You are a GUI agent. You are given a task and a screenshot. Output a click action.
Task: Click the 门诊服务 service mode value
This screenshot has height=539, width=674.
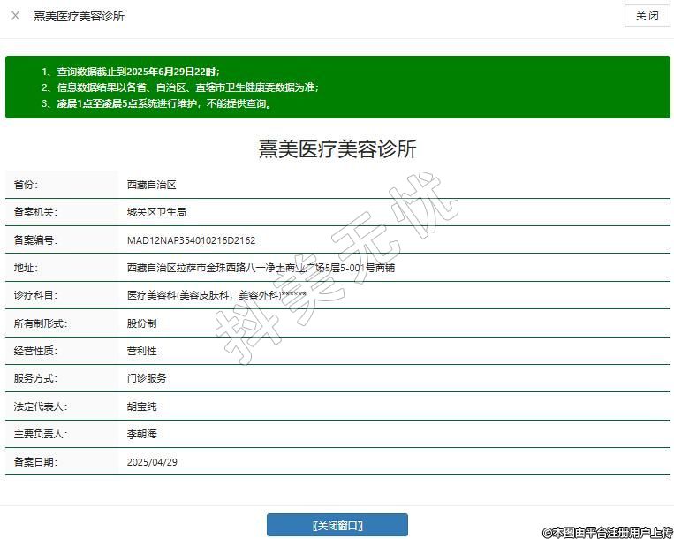click(147, 378)
